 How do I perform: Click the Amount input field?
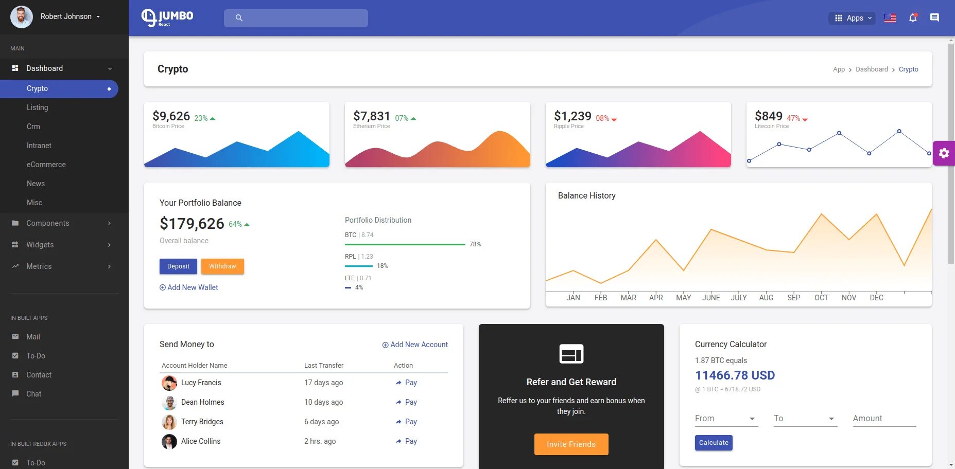click(884, 419)
